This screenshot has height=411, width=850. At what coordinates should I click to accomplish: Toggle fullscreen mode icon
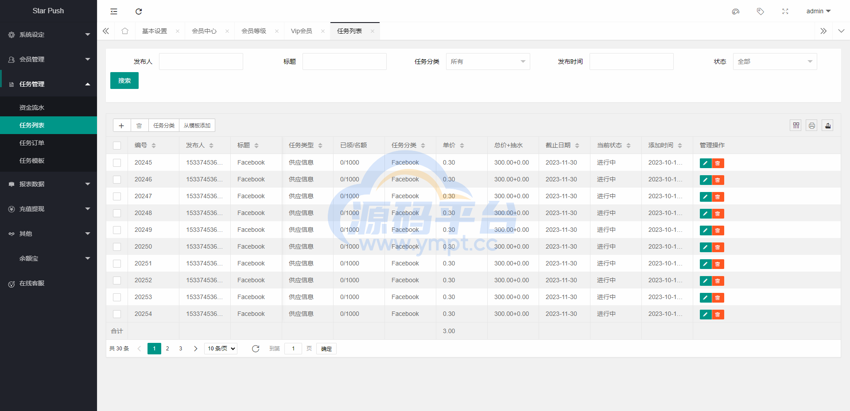[x=785, y=12]
